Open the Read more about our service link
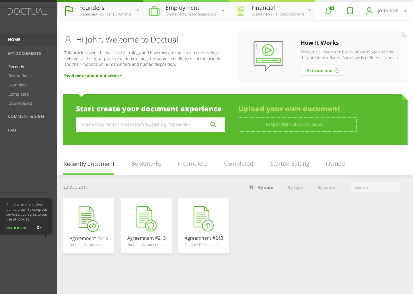The image size is (413, 294). [x=93, y=76]
